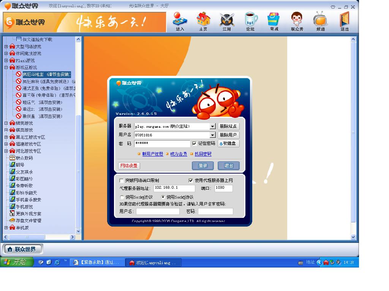Open the 免费听歌 sidebar item
The image size is (389, 291).
point(24,186)
